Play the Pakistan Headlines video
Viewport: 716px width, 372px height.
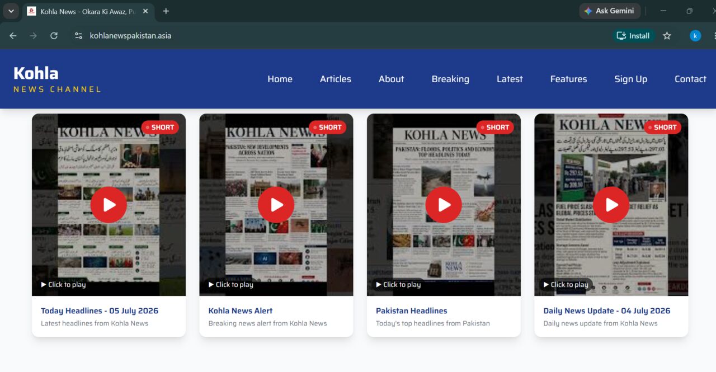click(444, 205)
